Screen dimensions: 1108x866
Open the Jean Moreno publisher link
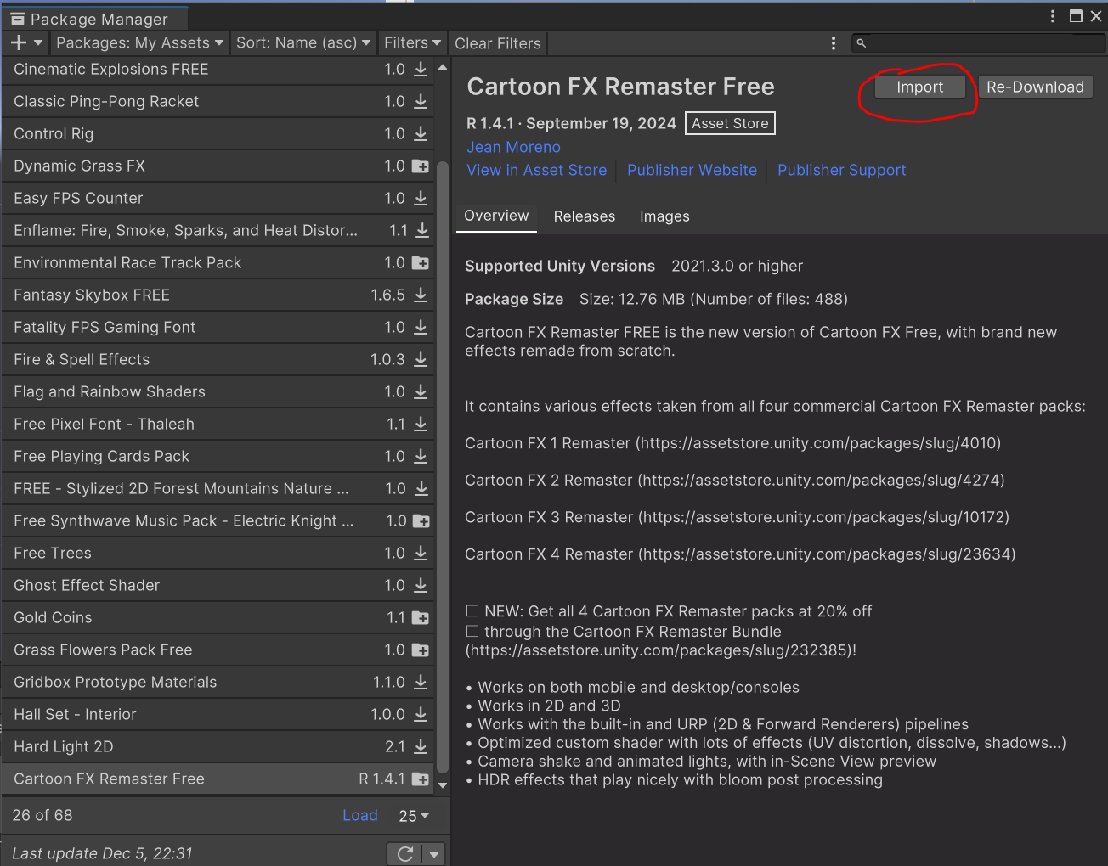coord(513,147)
